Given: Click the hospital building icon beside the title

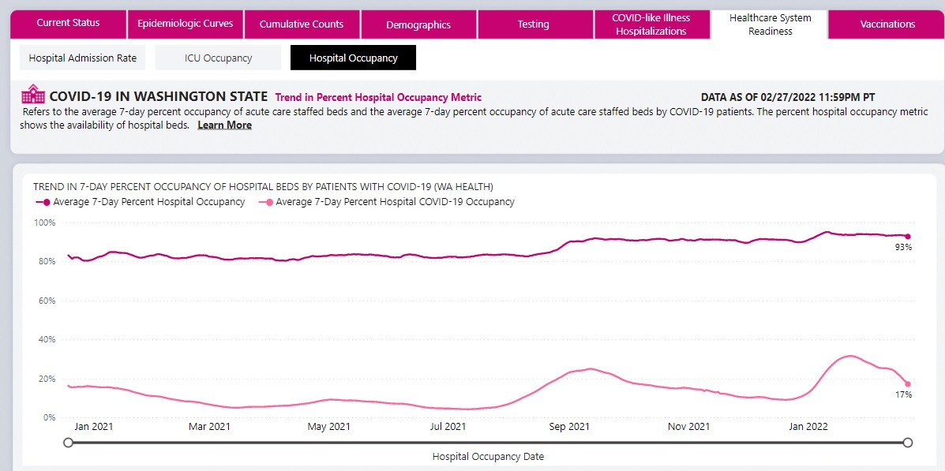Looking at the screenshot, I should click(33, 95).
